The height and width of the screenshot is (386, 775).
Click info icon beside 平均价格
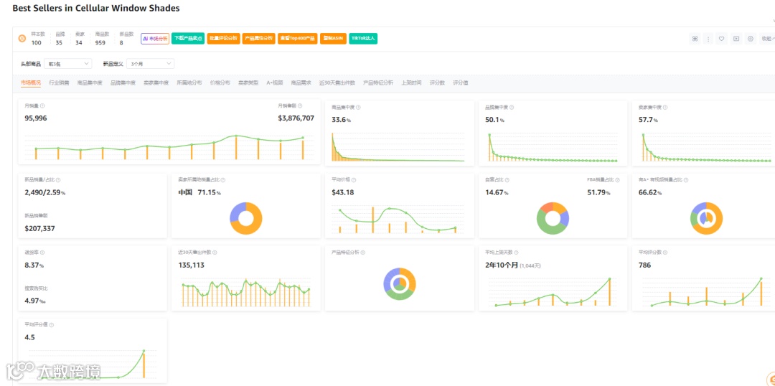pyautogui.click(x=353, y=180)
